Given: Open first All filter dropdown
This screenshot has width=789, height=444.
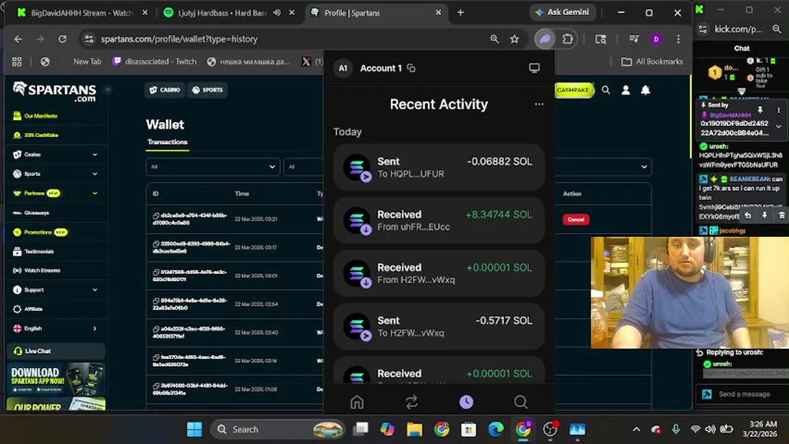Looking at the screenshot, I should (x=213, y=166).
